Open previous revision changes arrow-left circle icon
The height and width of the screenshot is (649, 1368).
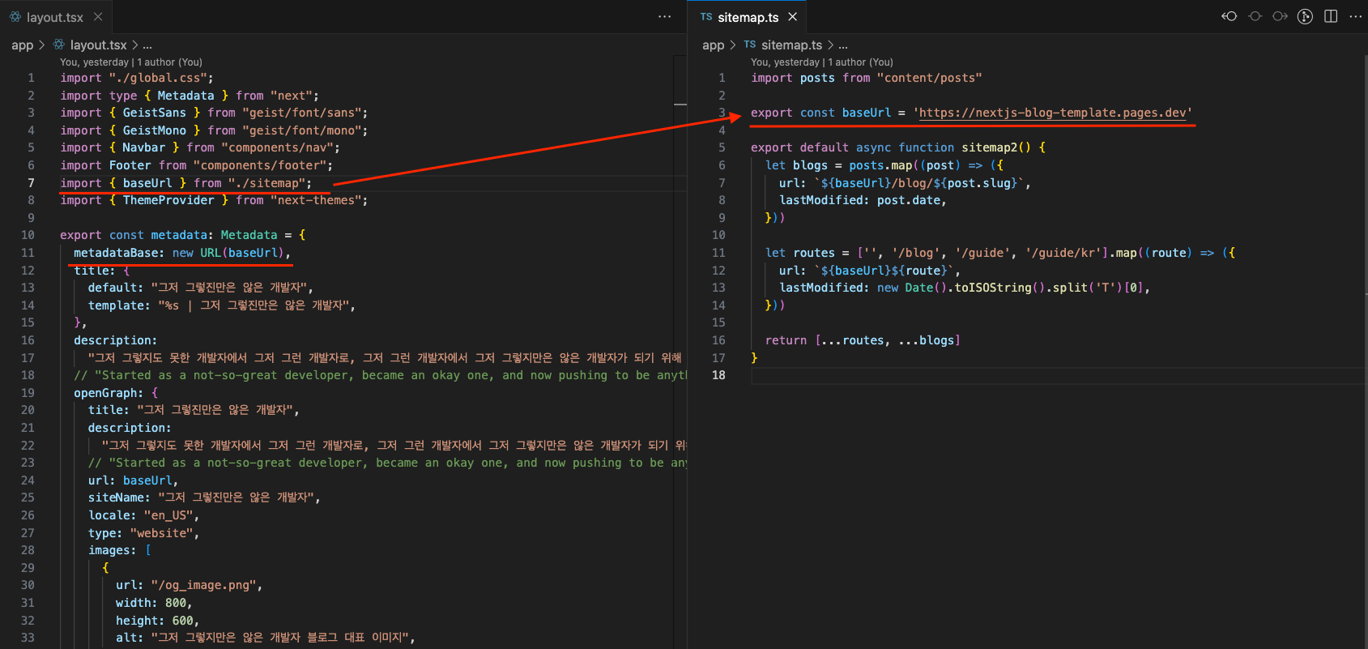1229,16
